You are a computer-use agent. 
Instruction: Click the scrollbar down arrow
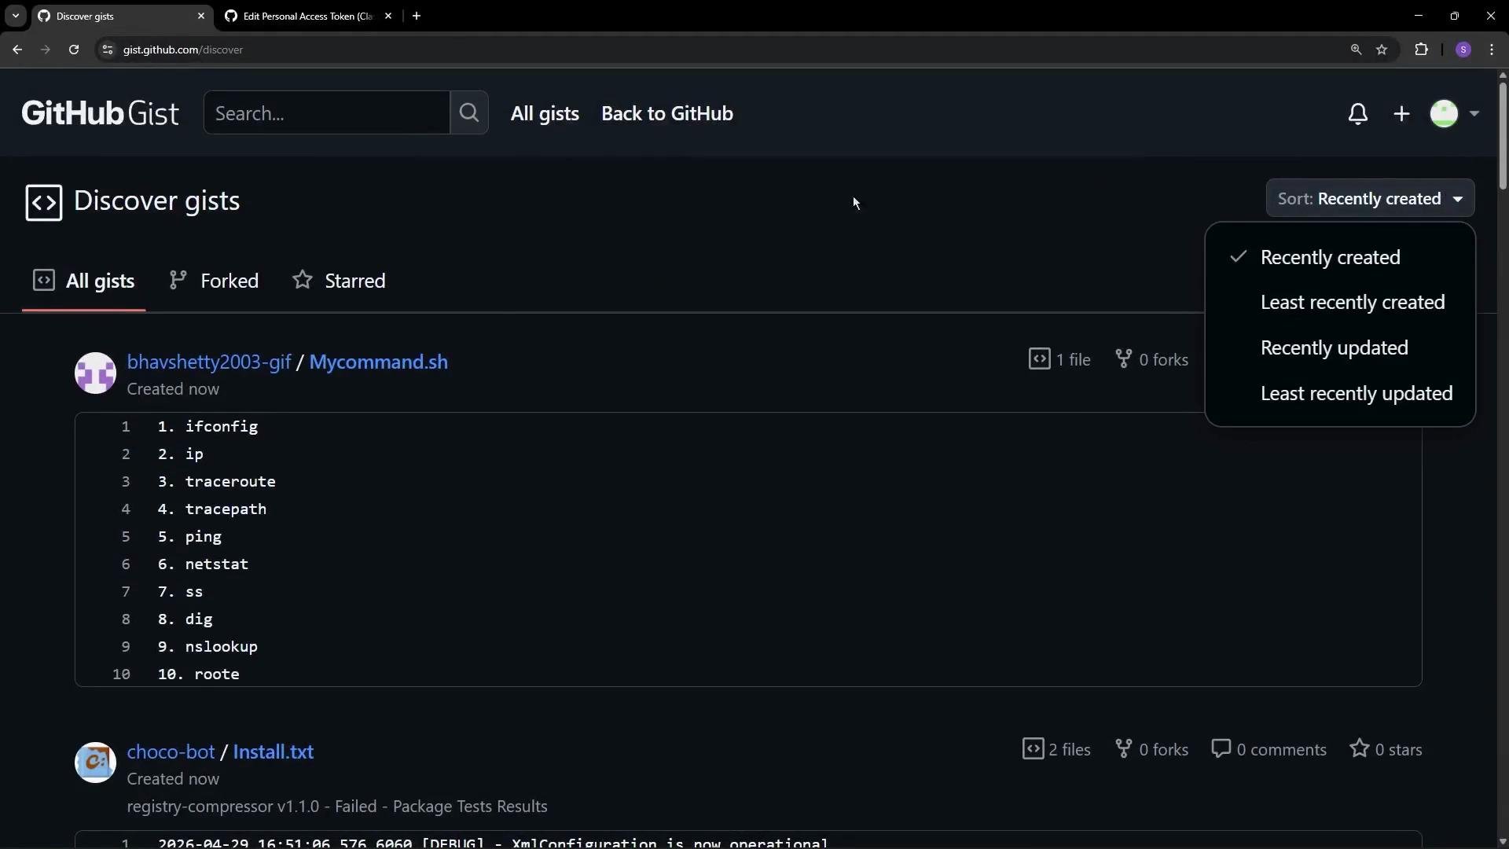point(1503,842)
